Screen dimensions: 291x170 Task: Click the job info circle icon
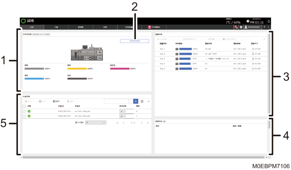coord(142,101)
